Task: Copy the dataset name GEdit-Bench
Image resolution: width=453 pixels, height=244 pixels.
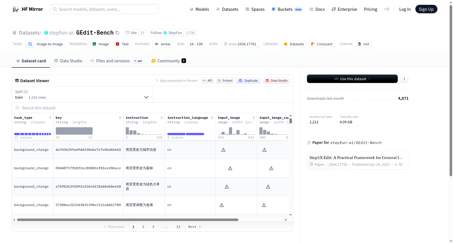Action: pos(117,33)
